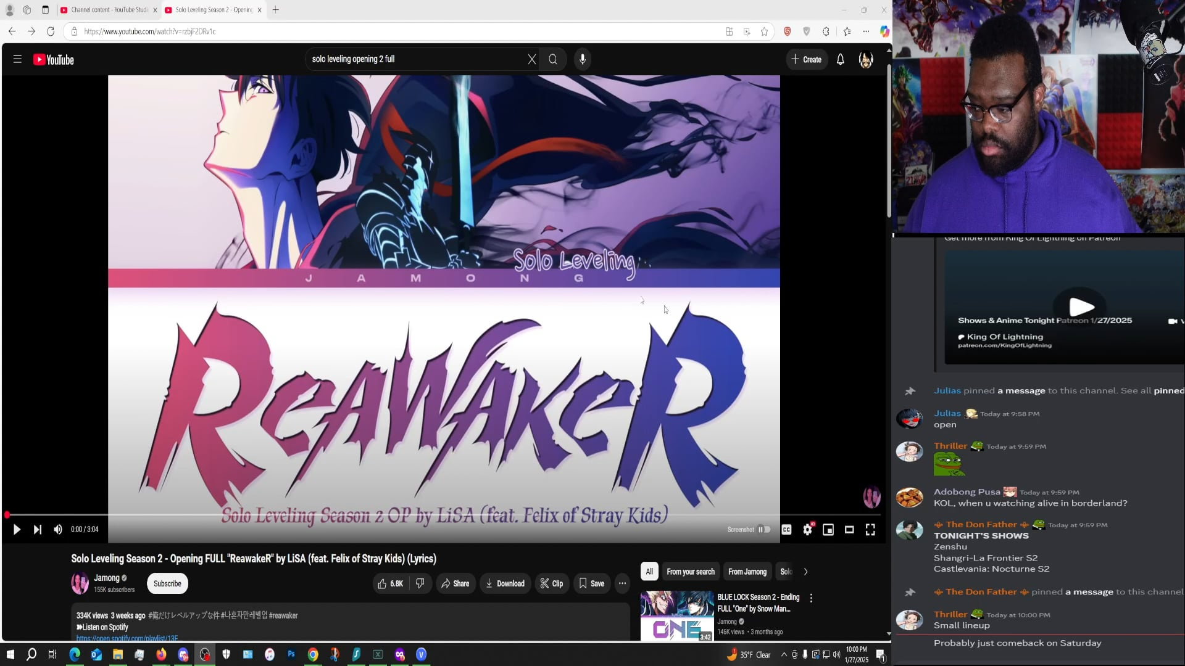Open File Explorer from the taskbar

pyautogui.click(x=118, y=654)
